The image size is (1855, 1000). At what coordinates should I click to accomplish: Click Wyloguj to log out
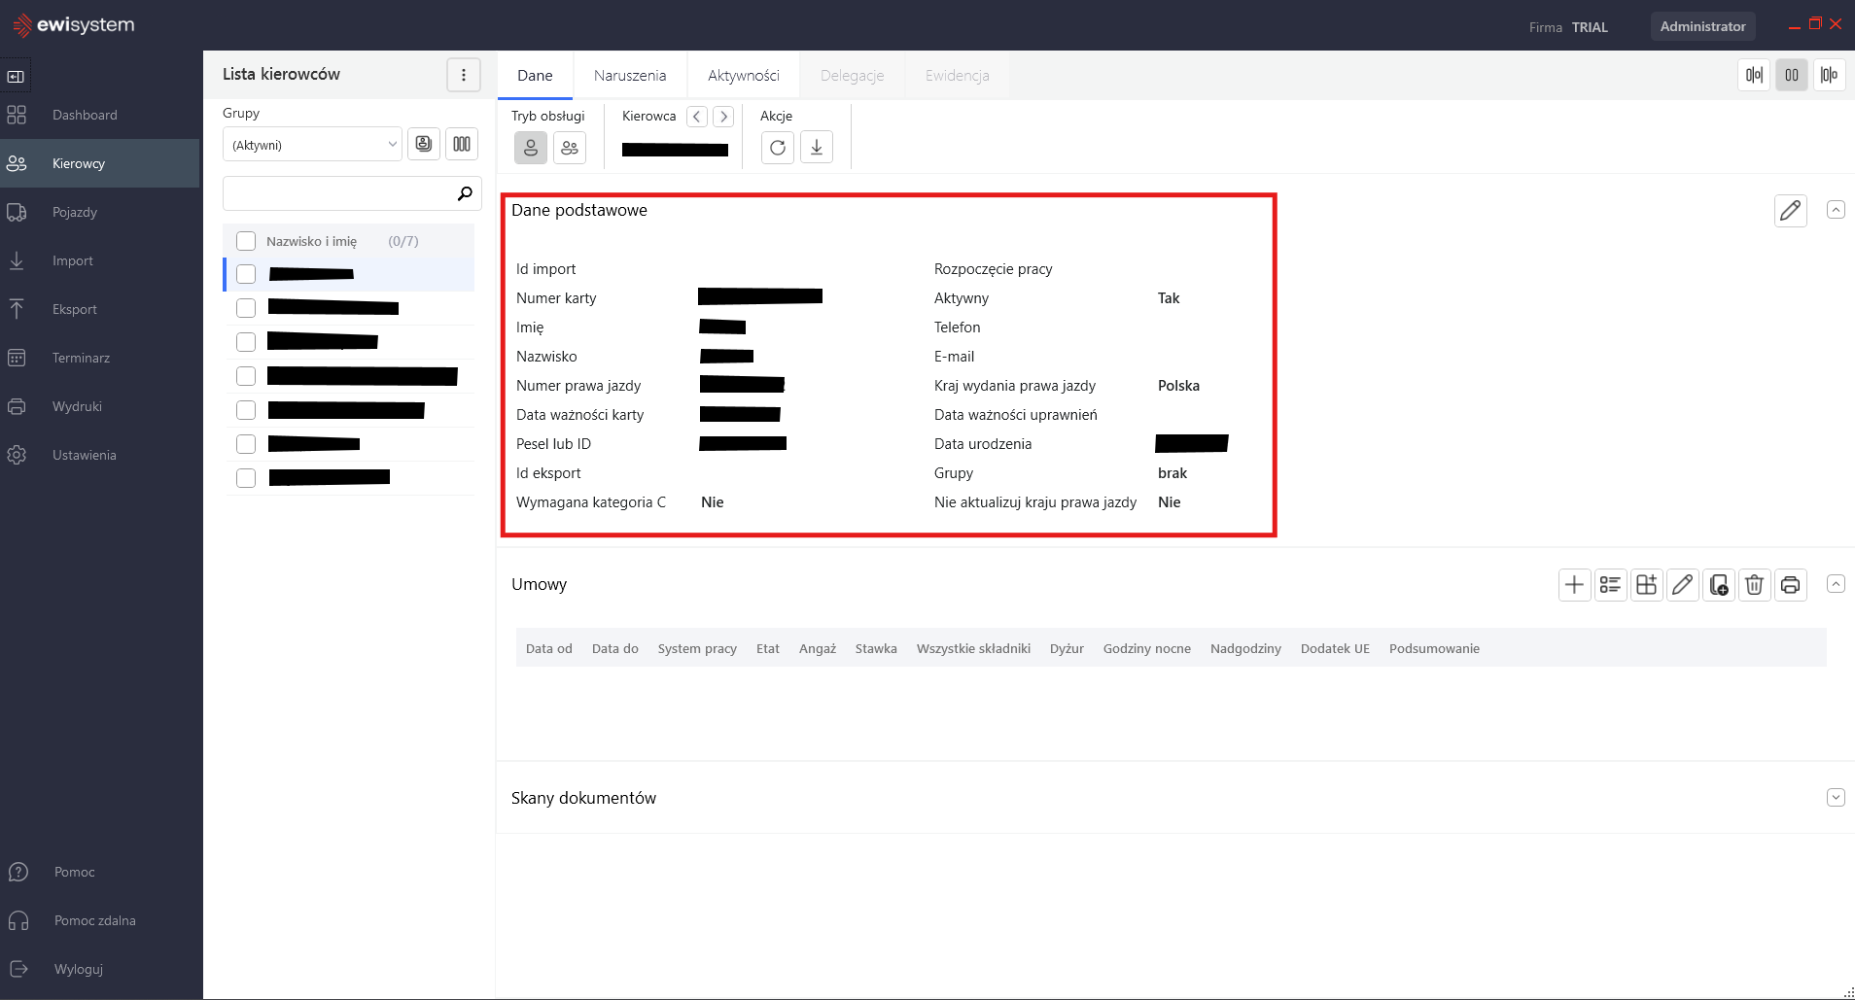coord(78,969)
